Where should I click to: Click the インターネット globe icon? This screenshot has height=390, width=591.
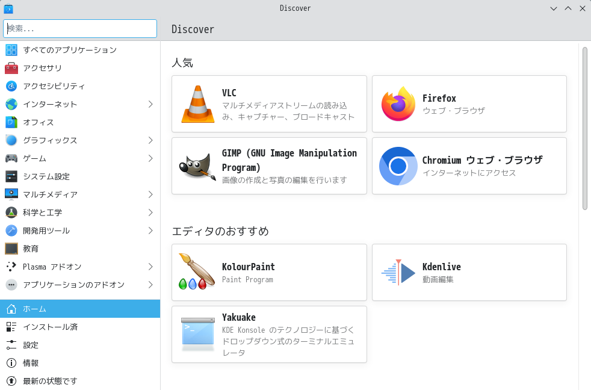click(x=11, y=104)
